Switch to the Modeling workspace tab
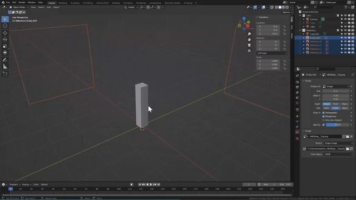 [63, 3]
